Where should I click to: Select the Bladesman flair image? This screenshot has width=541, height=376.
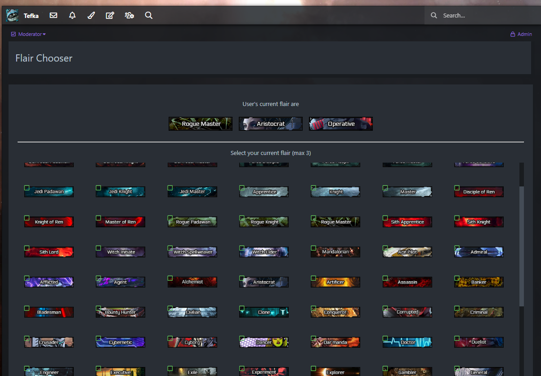click(49, 312)
